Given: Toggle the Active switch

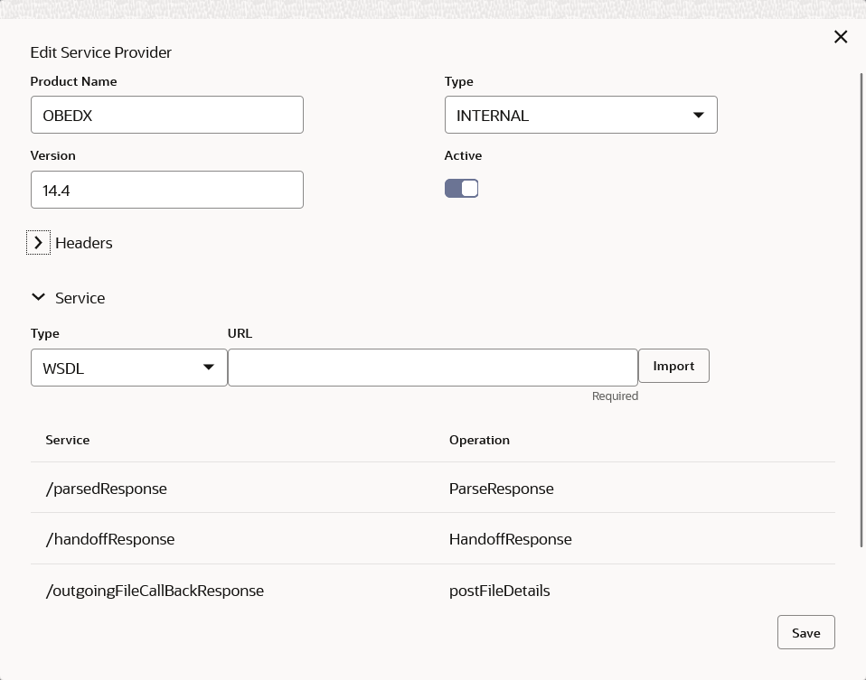Looking at the screenshot, I should point(461,188).
